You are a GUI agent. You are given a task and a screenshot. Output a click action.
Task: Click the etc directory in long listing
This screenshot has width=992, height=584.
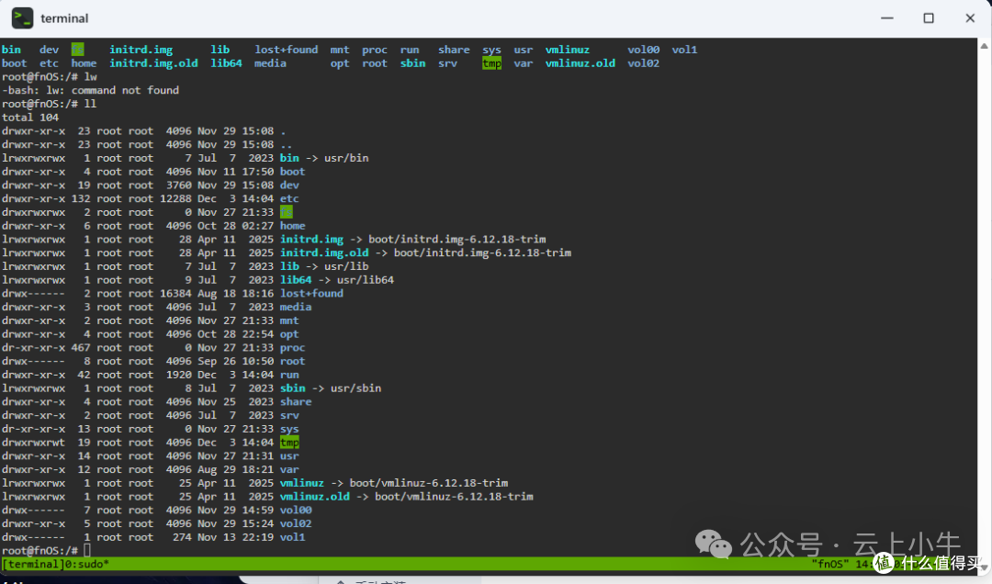pyautogui.click(x=289, y=198)
